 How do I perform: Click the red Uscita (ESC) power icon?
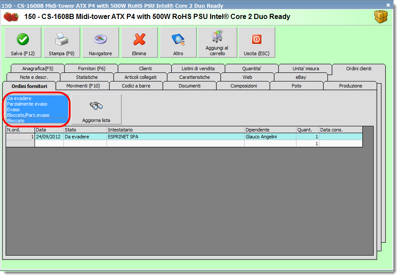coord(257,39)
